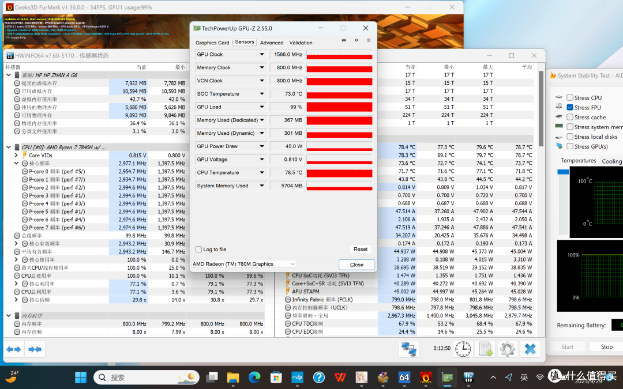Show hidden system tray icons
Image resolution: width=623 pixels, height=389 pixels.
click(x=493, y=377)
